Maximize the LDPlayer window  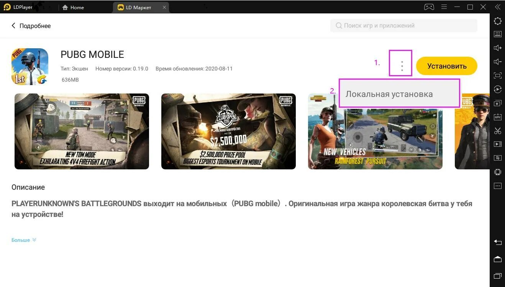point(470,7)
